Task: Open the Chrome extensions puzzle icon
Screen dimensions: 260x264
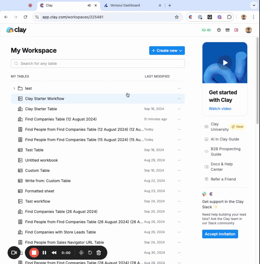Action: click(x=229, y=17)
